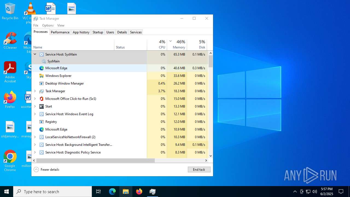Expand Microsoft Office Click-to-Run group
This screenshot has height=197, width=350.
point(35,99)
